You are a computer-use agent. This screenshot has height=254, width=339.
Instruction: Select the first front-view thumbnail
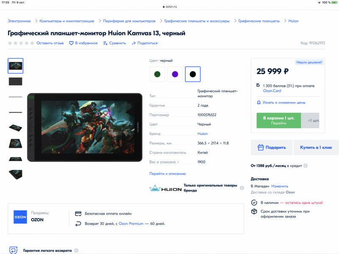click(15, 66)
